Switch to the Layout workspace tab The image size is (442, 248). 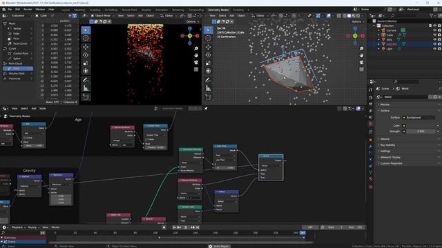click(x=66, y=10)
